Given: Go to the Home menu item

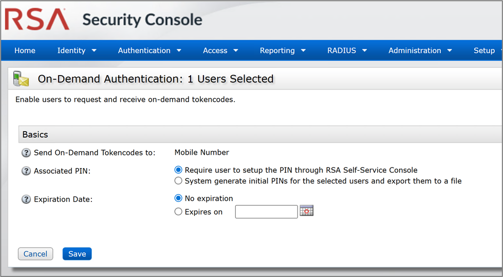Looking at the screenshot, I should [25, 50].
